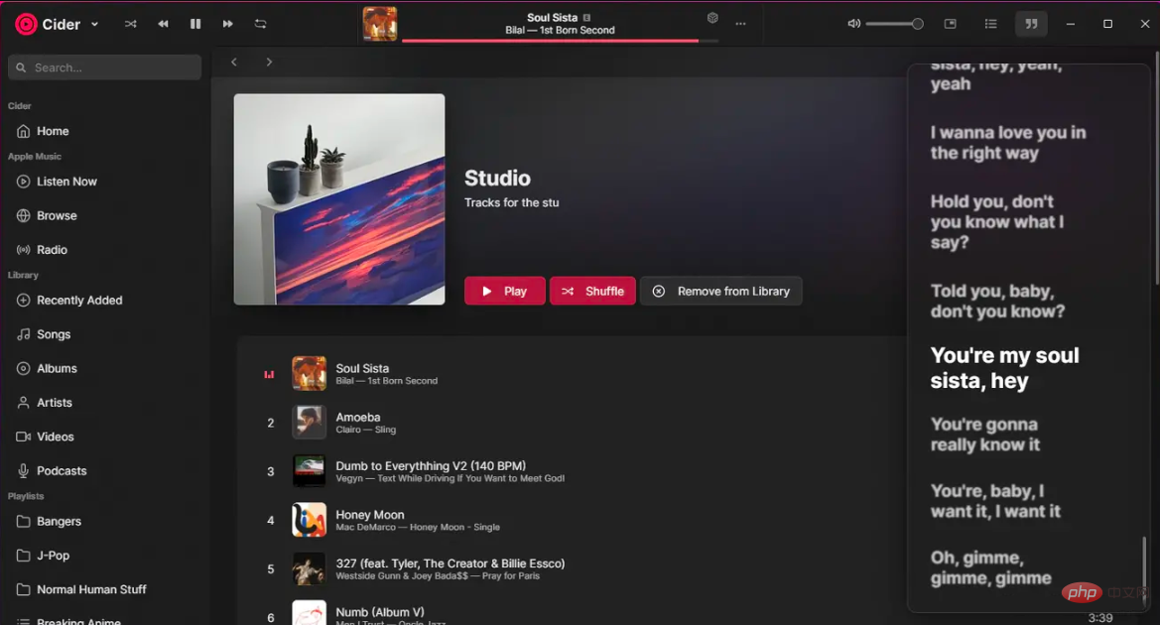
Task: Open the Cider app menu chevron
Action: tap(94, 25)
